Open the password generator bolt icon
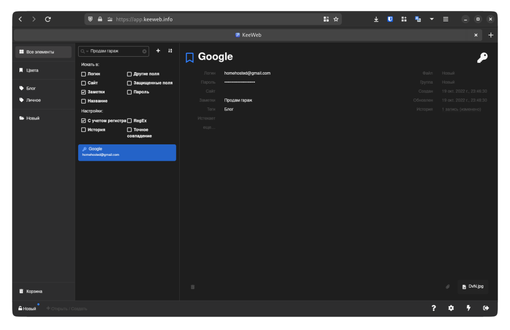 (x=468, y=308)
